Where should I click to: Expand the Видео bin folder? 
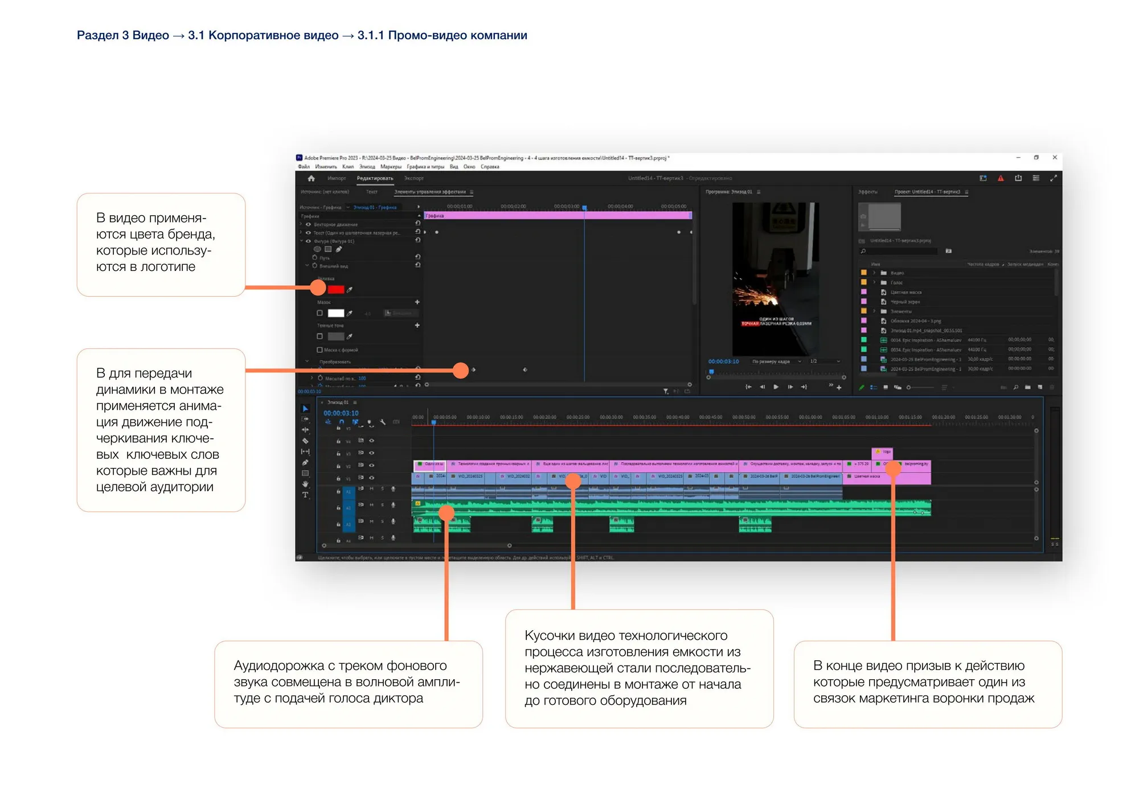[874, 273]
